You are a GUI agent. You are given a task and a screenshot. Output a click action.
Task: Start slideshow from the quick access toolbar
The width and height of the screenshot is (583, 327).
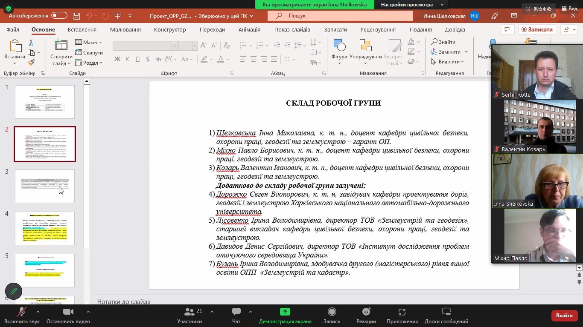[x=118, y=16]
